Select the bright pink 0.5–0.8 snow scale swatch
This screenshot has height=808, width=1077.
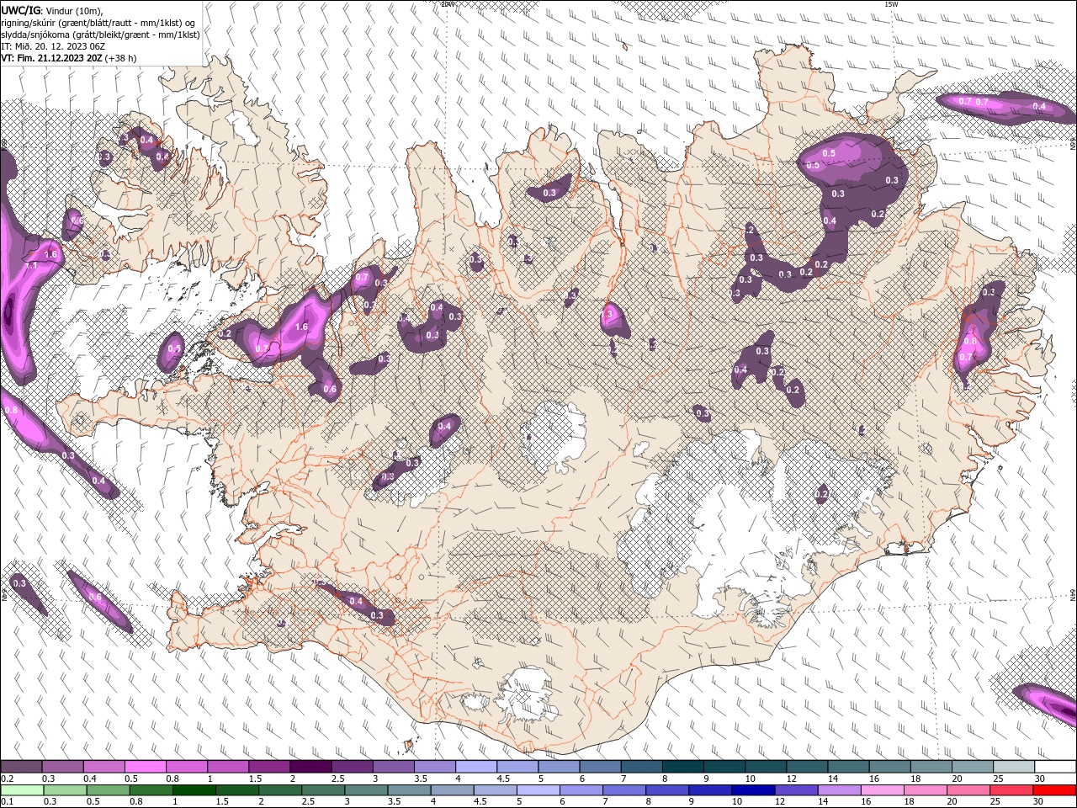coord(146,767)
